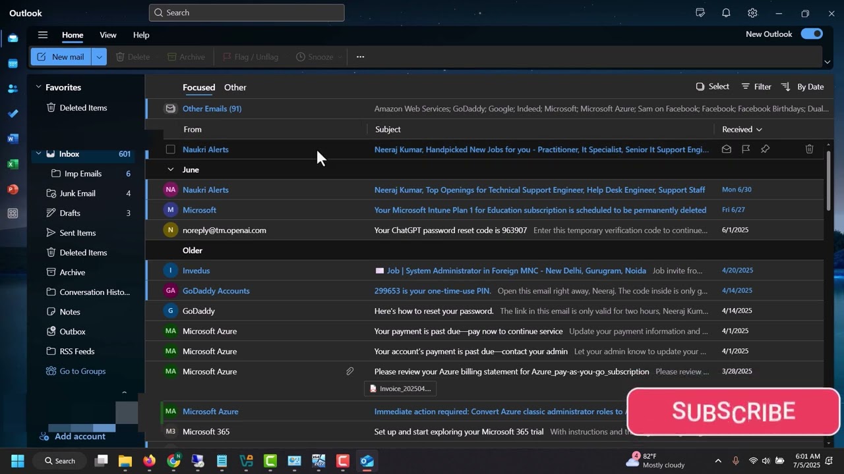Image resolution: width=844 pixels, height=474 pixels.
Task: Open Windows Start menu
Action: [x=18, y=461]
